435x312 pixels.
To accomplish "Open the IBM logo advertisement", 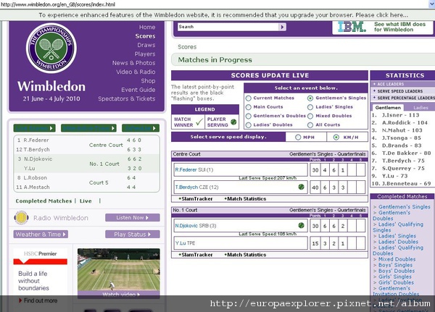I will (352, 28).
